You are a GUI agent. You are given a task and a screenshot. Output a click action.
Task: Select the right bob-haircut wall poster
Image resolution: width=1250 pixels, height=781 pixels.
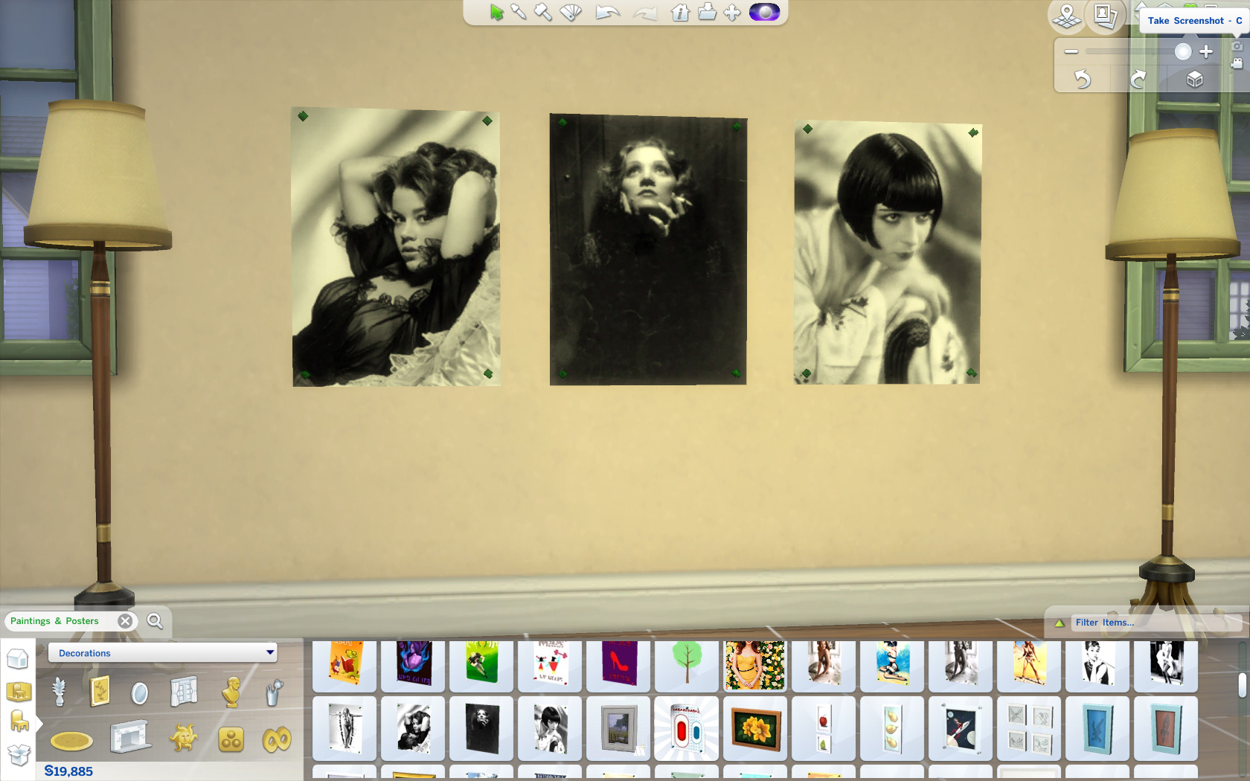point(887,253)
